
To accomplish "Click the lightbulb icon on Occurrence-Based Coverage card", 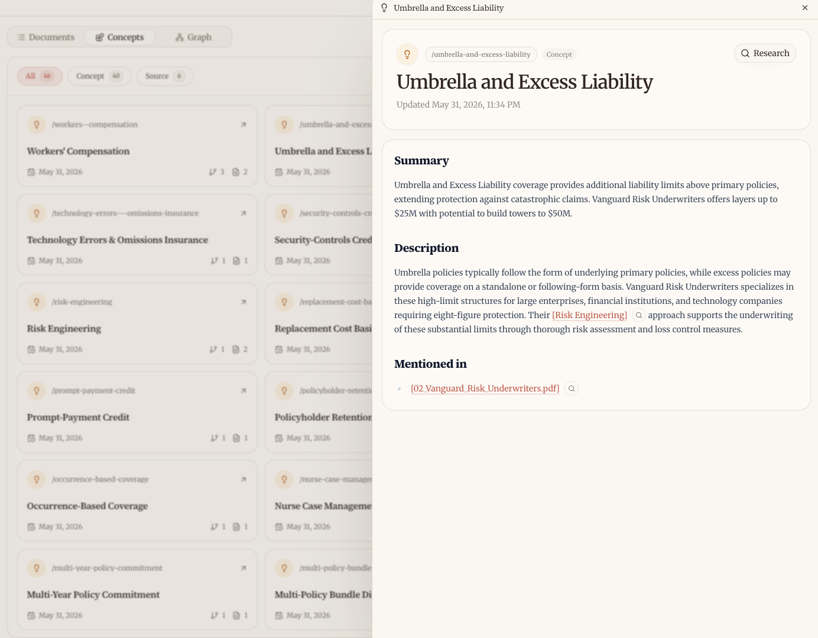I will pos(37,480).
